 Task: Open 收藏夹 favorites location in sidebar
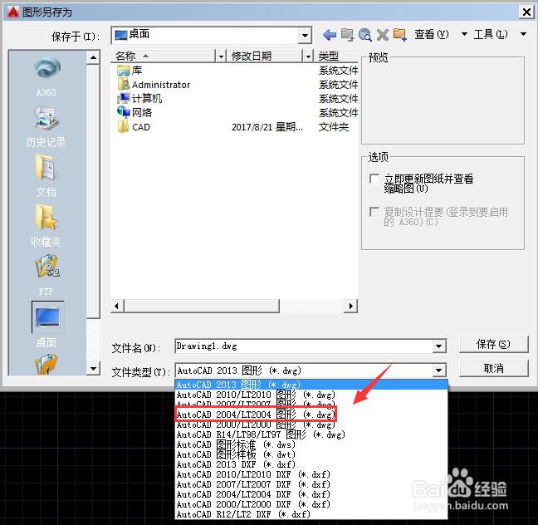pos(46,226)
